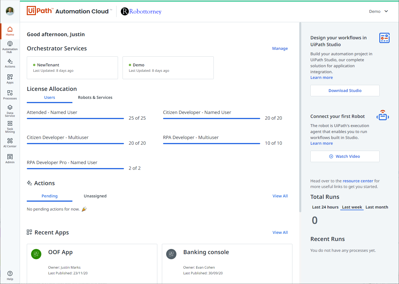Open Automation Hub in the sidebar
399x284 pixels.
pyautogui.click(x=10, y=47)
